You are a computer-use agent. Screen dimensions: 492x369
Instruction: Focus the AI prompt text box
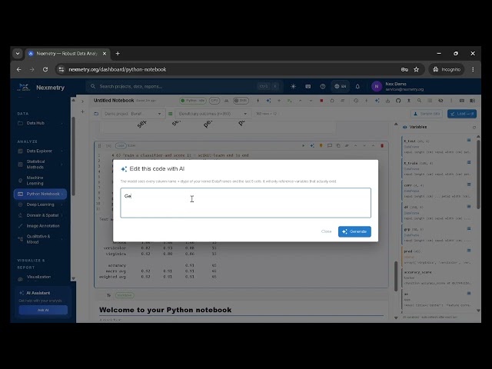tap(246, 203)
